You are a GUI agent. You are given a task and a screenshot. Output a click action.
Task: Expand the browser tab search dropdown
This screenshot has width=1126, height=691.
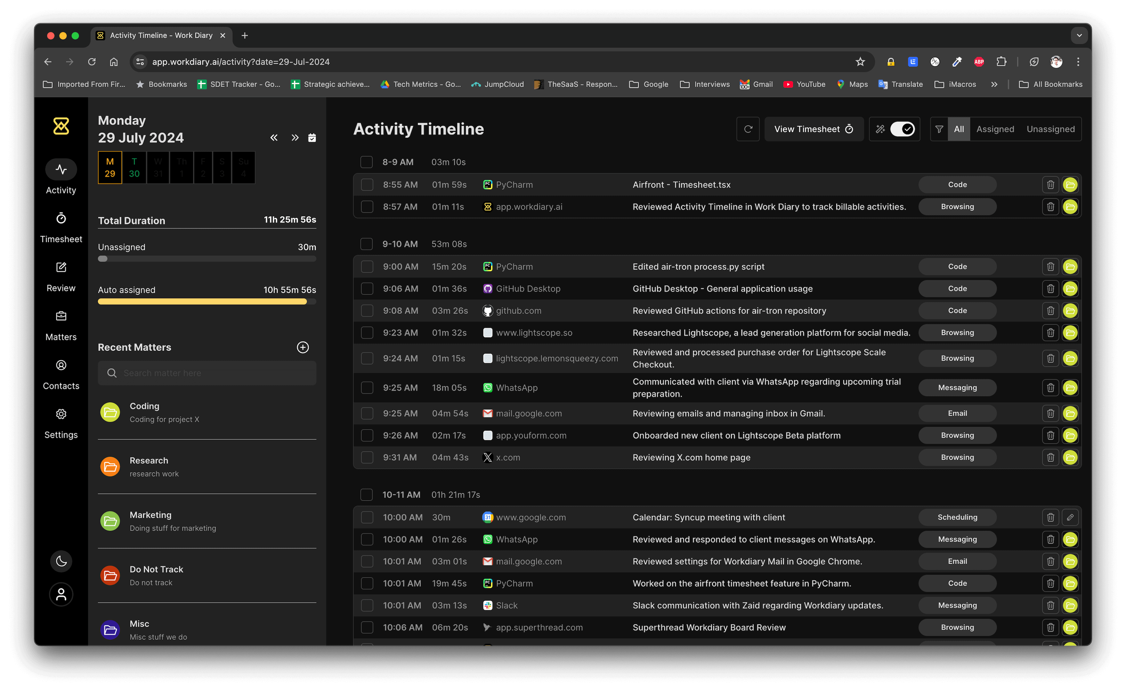pyautogui.click(x=1079, y=35)
